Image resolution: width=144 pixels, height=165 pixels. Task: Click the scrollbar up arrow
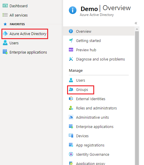tap(137, 29)
